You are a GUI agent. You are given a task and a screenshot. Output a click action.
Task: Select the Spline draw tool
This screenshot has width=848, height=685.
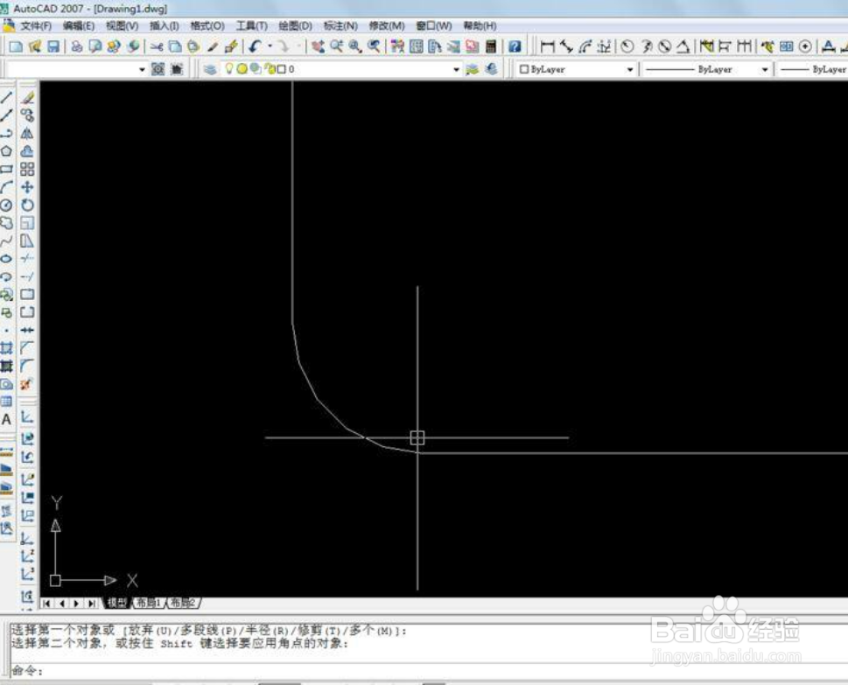point(6,241)
